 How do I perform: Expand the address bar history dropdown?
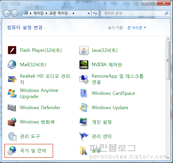pyautogui.click(x=89, y=13)
